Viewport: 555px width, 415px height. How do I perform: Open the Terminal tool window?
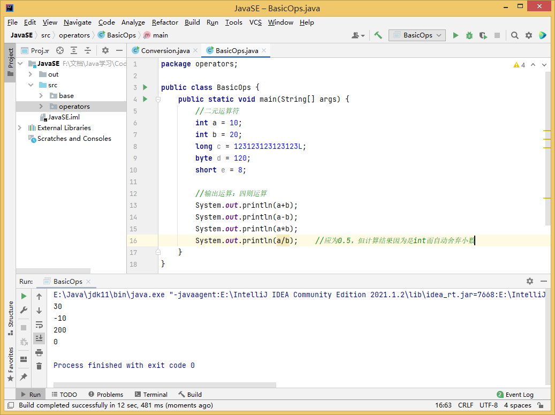[x=151, y=395]
